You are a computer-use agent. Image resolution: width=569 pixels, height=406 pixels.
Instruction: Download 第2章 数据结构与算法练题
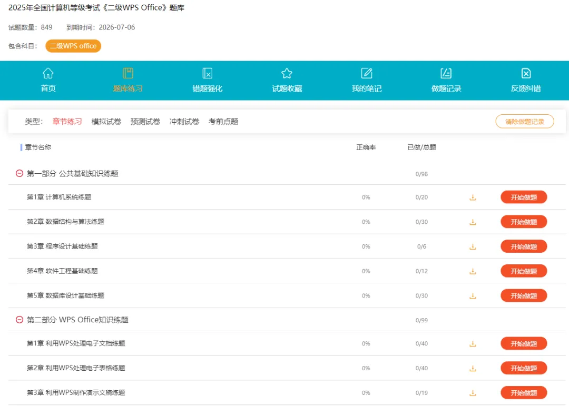(473, 222)
